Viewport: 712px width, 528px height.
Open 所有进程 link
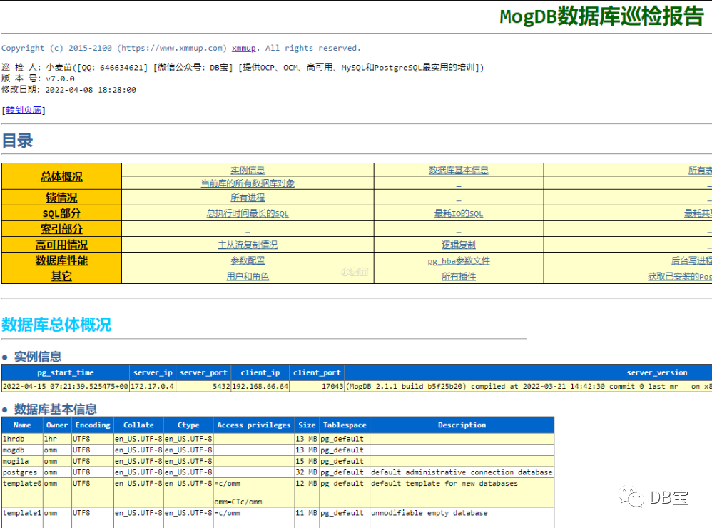[x=248, y=198]
